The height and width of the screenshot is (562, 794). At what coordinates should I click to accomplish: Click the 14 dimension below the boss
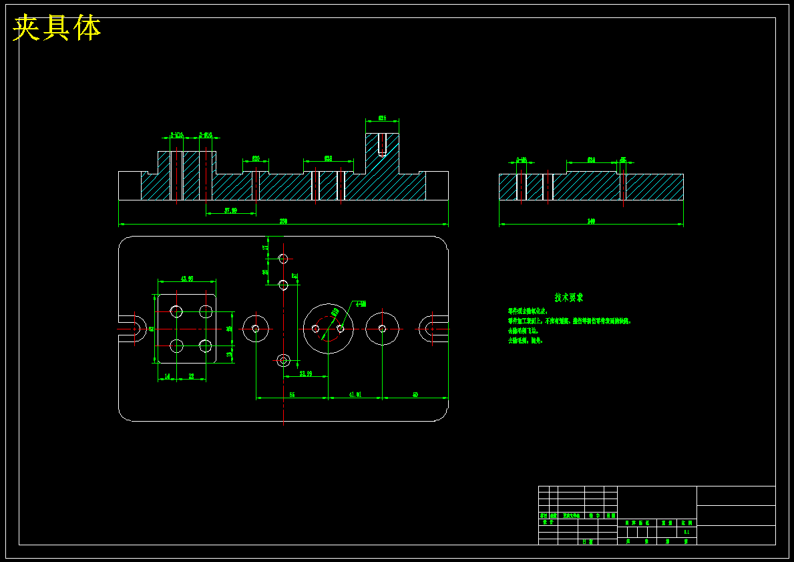coord(167,376)
